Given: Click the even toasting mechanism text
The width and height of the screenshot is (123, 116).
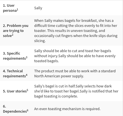Looking at the screenshot, I should (x=67, y=109).
